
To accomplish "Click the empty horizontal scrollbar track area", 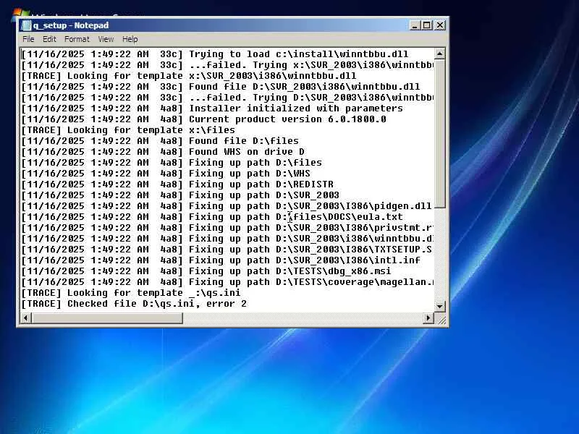I will tap(303, 318).
